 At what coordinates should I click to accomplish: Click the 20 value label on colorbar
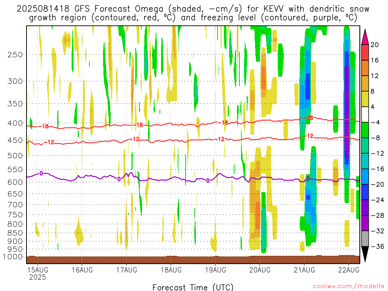(375, 45)
